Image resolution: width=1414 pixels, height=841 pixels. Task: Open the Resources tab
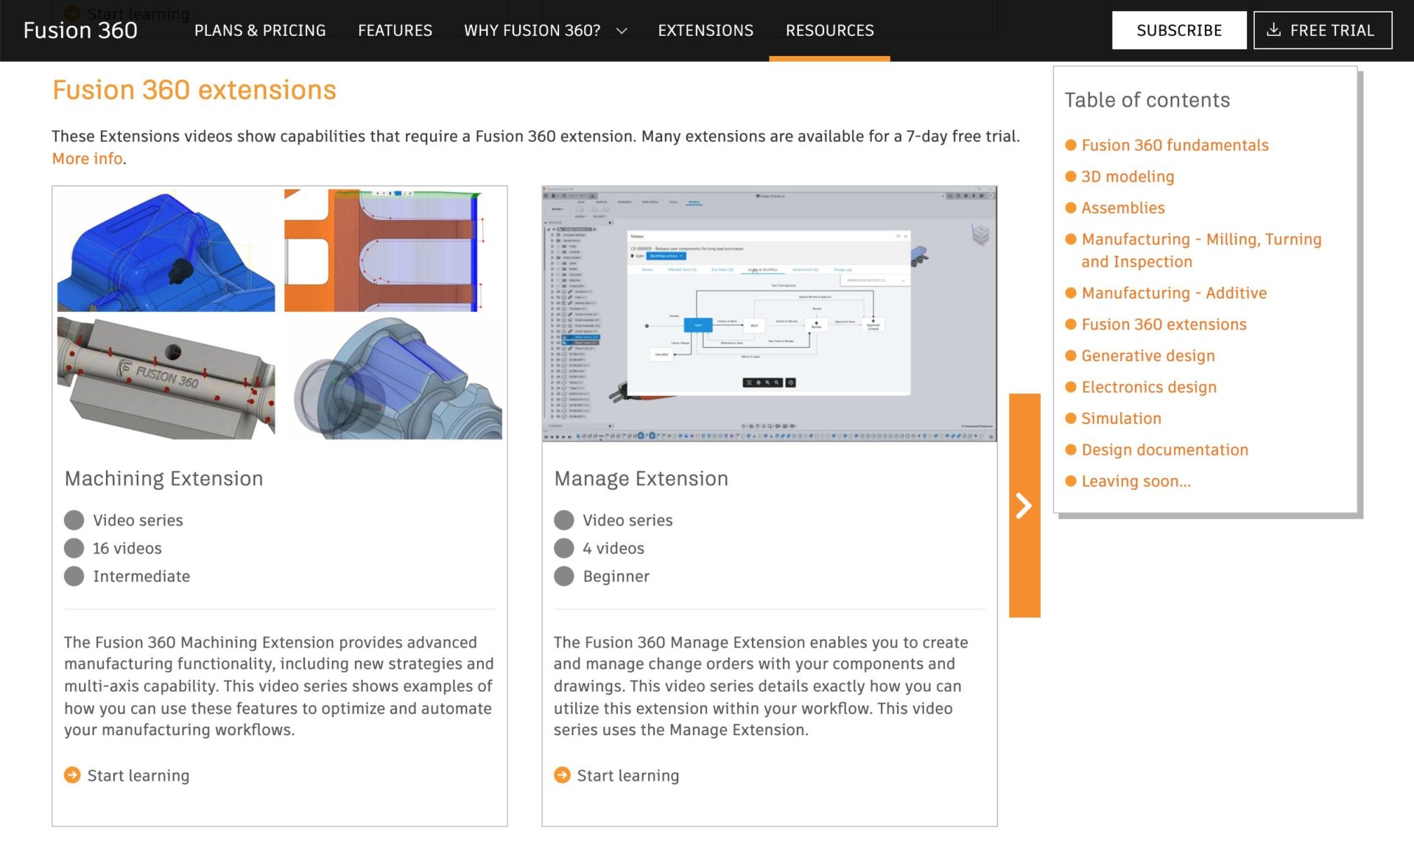point(829,31)
